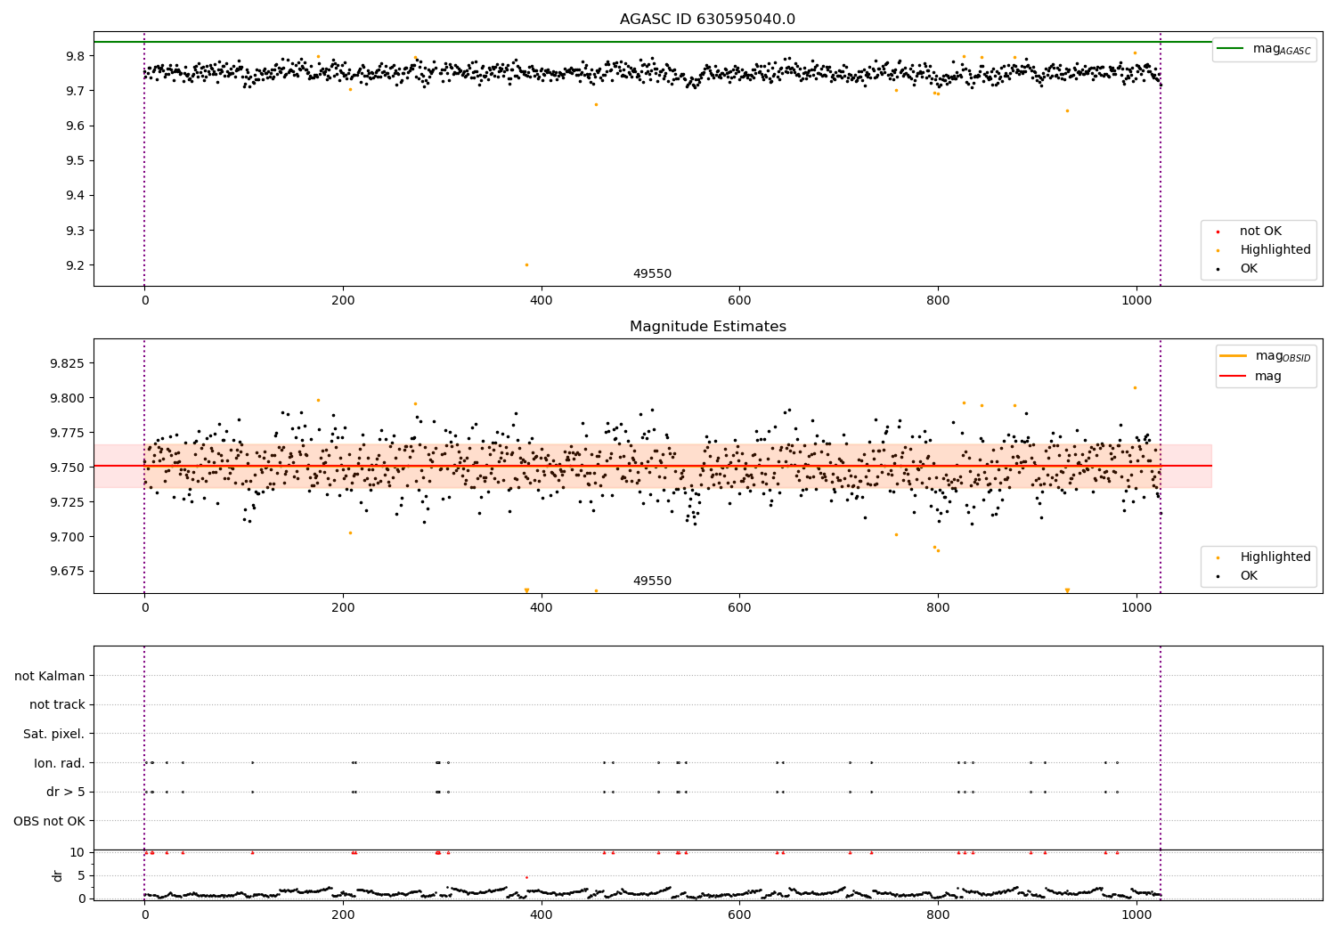Click the 'Sat. pixel.' axis label

coord(54,735)
